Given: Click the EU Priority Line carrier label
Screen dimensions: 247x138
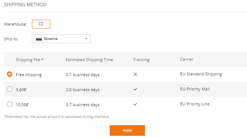Looking at the screenshot, I should (195, 104).
